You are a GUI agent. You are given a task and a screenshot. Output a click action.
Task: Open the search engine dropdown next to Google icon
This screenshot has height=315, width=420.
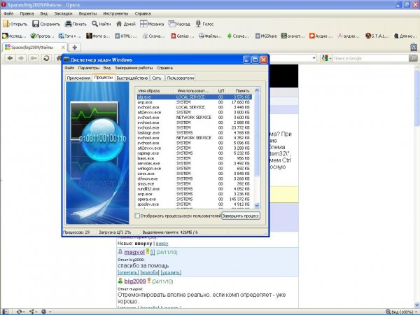pos(330,58)
